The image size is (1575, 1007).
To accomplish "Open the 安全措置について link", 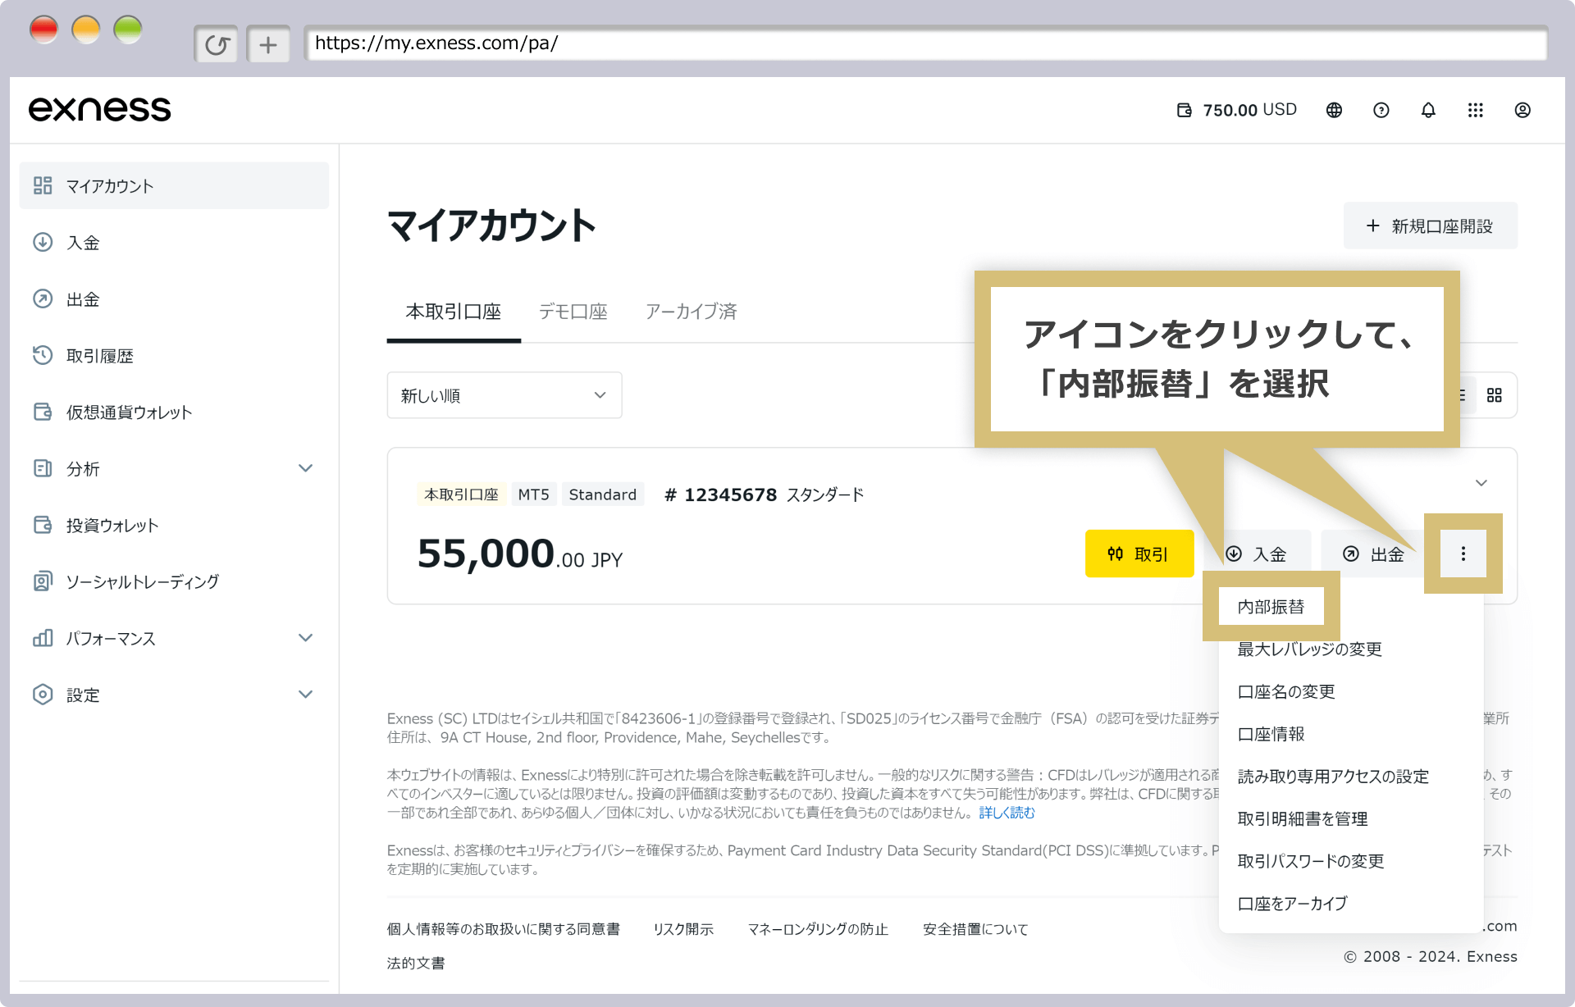I will (x=975, y=929).
